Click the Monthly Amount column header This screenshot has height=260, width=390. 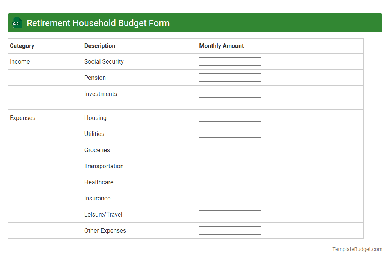221,46
